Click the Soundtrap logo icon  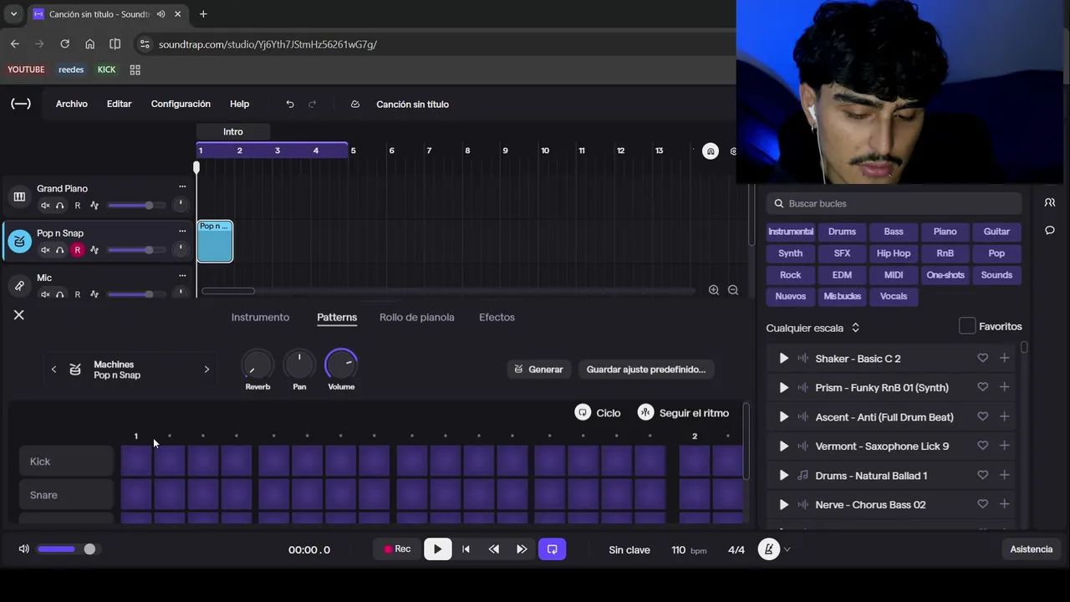click(21, 104)
